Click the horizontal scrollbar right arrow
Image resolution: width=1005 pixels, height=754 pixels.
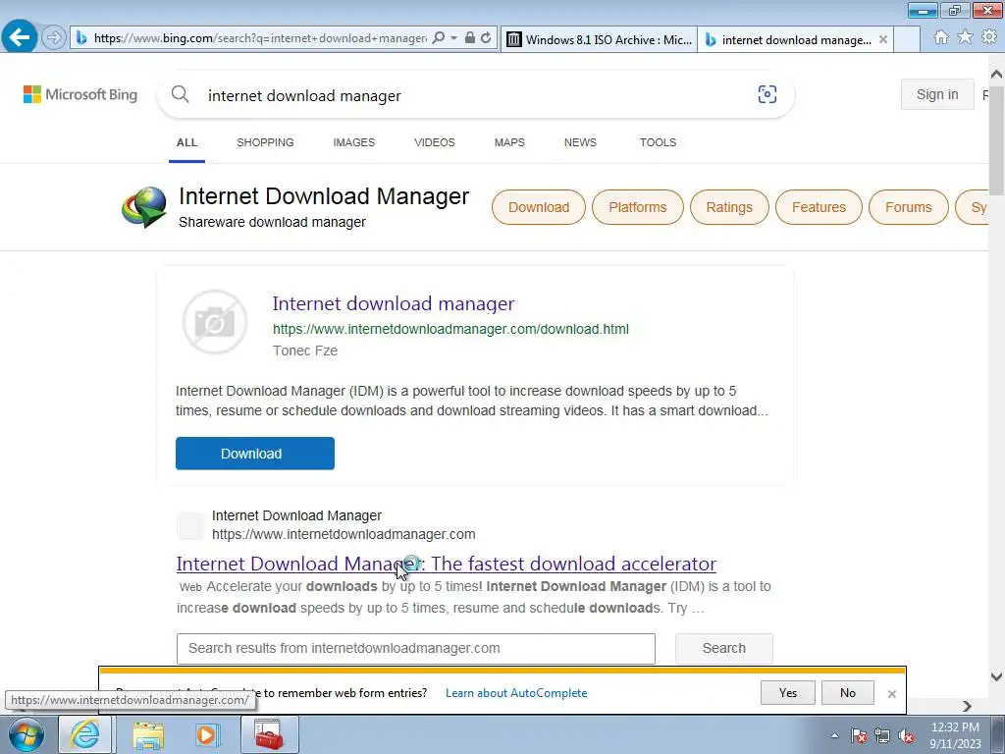pyautogui.click(x=967, y=706)
